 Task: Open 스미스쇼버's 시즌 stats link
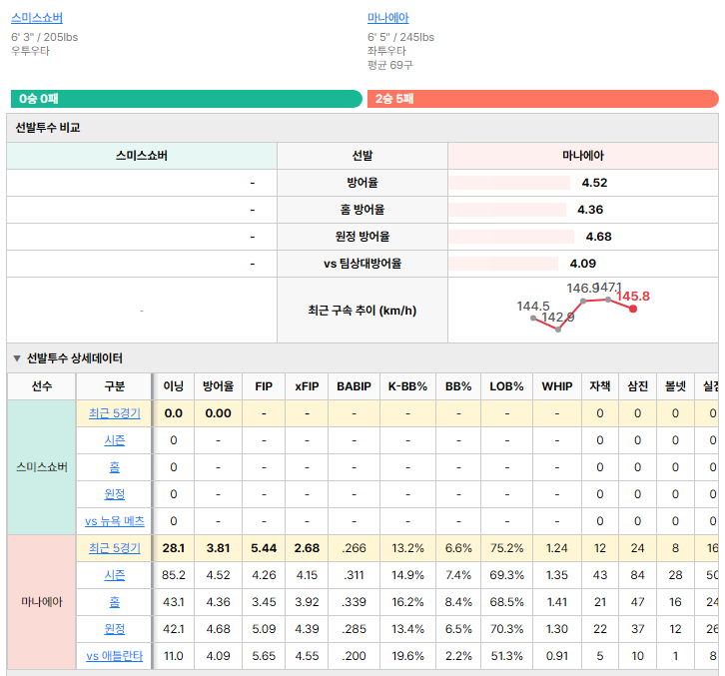tap(114, 440)
